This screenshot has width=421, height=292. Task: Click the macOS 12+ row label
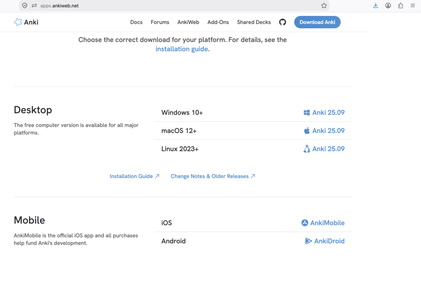(179, 131)
